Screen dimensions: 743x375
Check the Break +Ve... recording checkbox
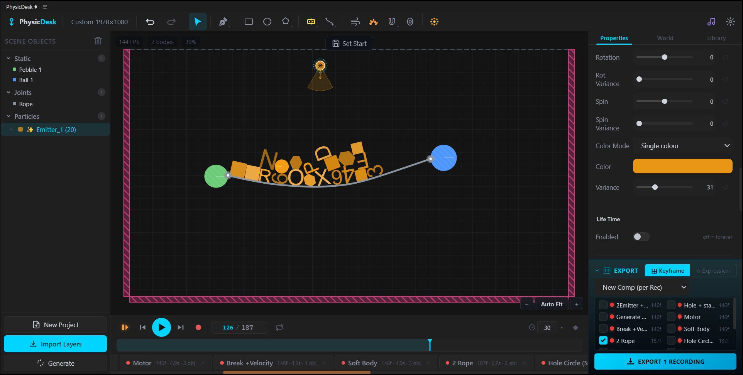tap(603, 329)
